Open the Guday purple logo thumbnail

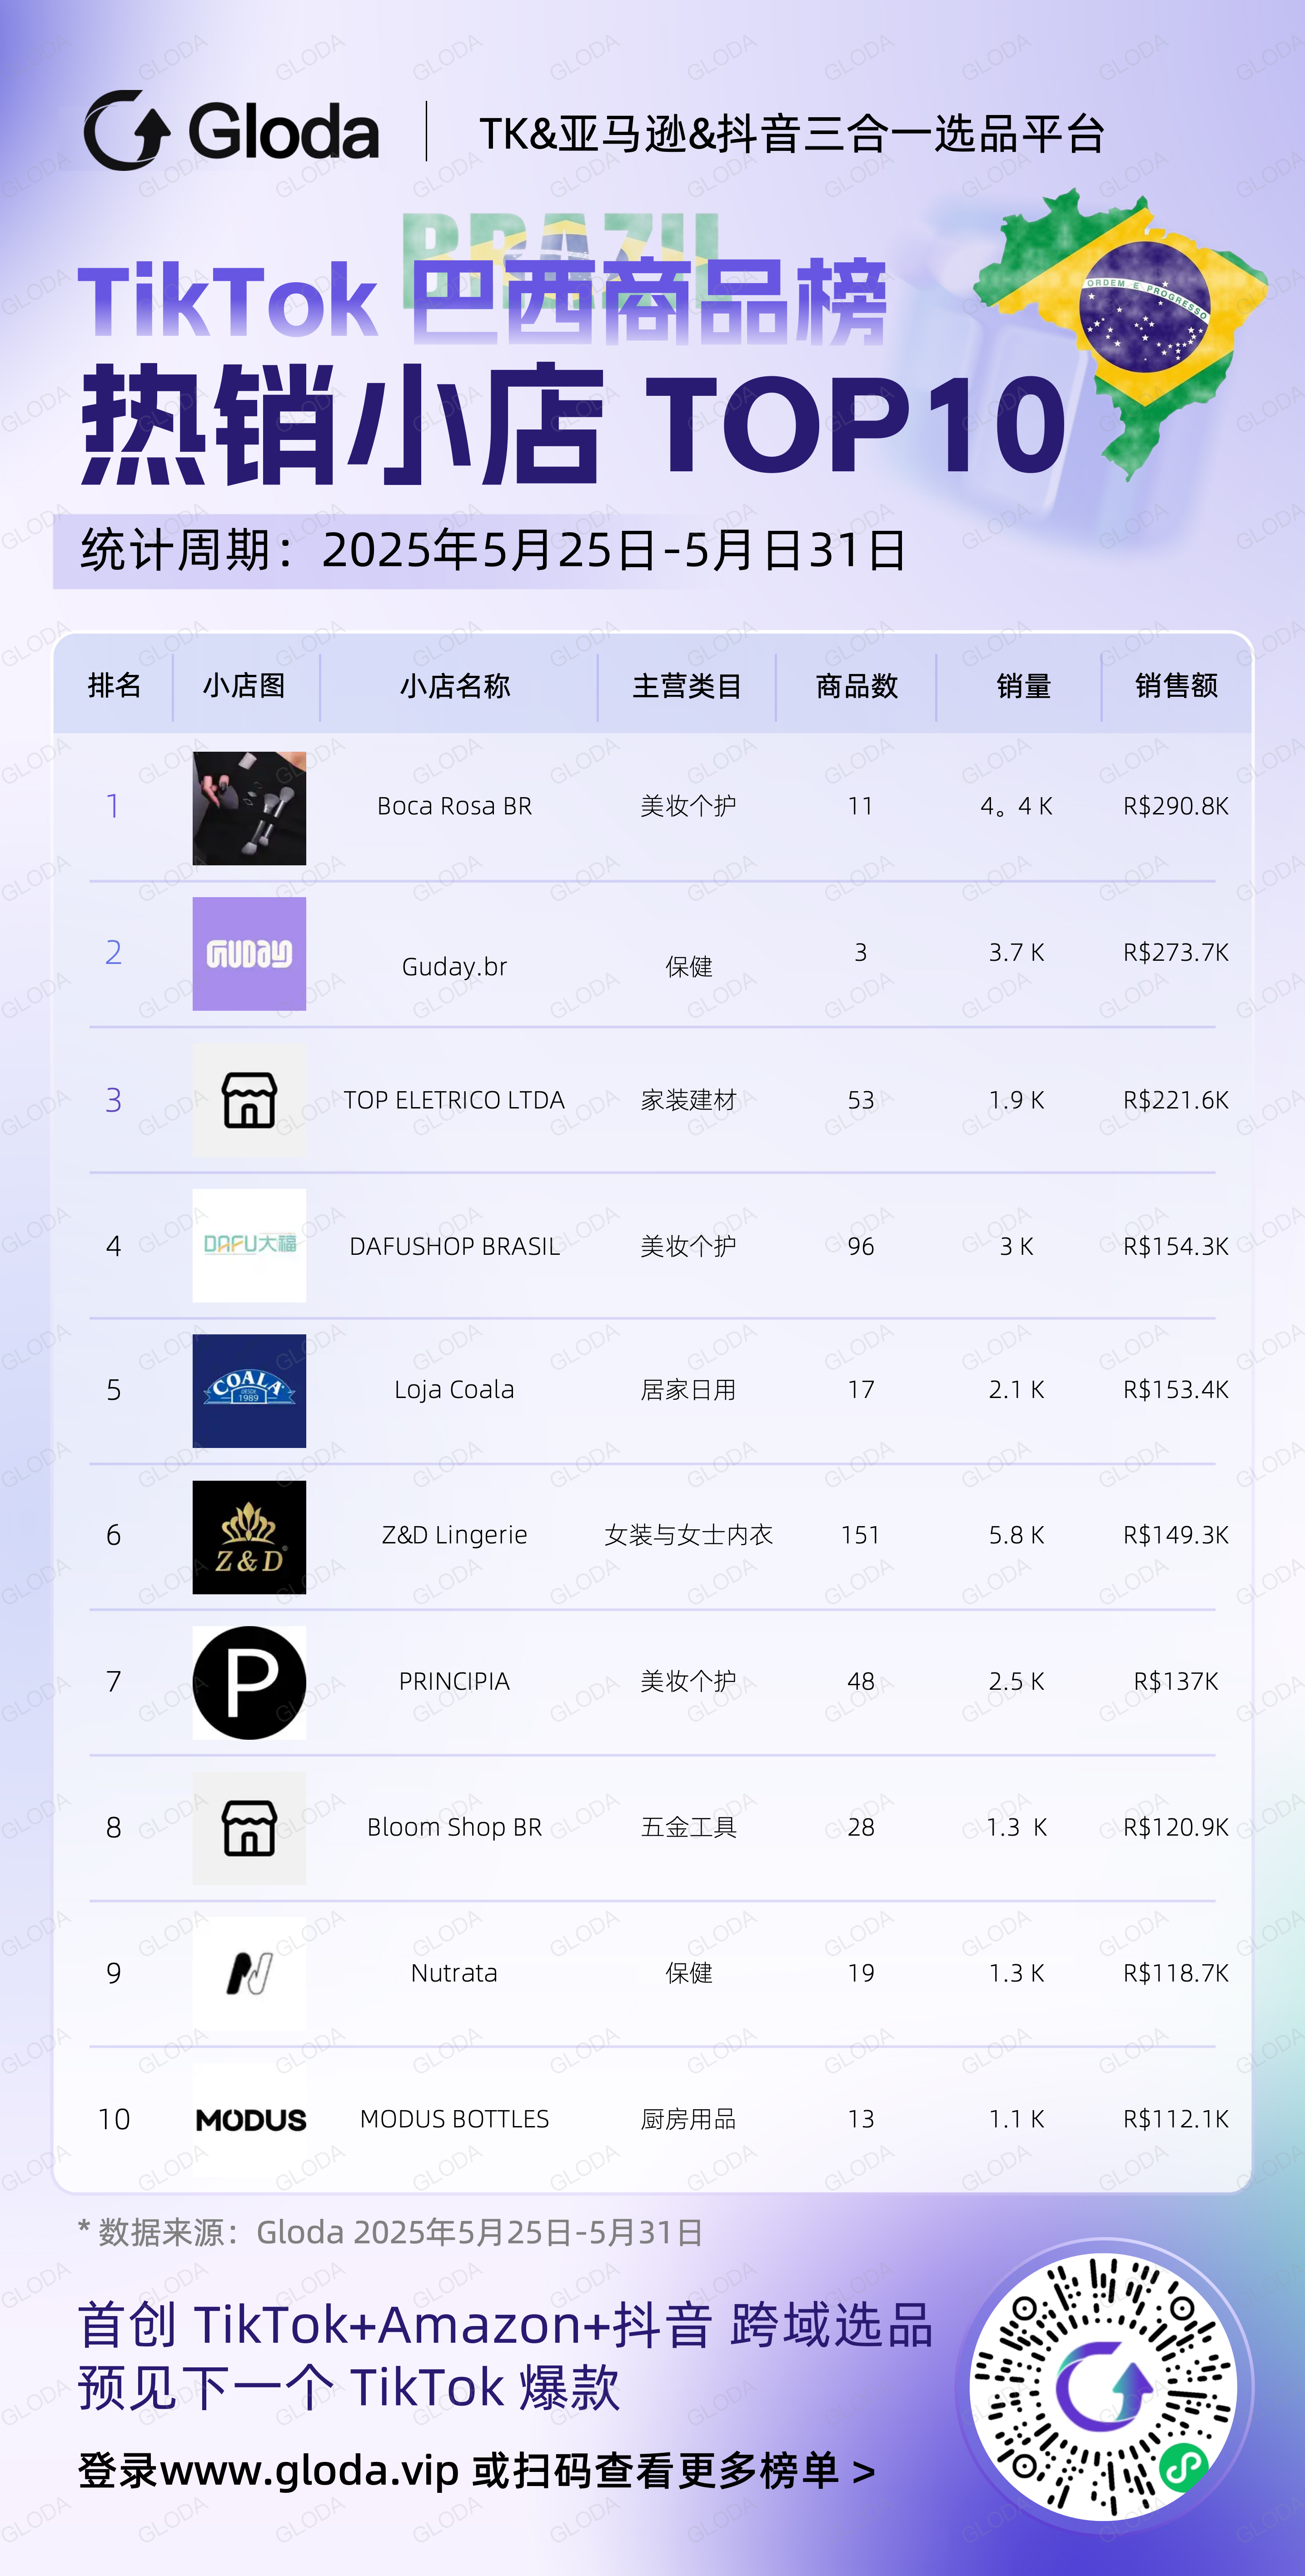pyautogui.click(x=249, y=953)
